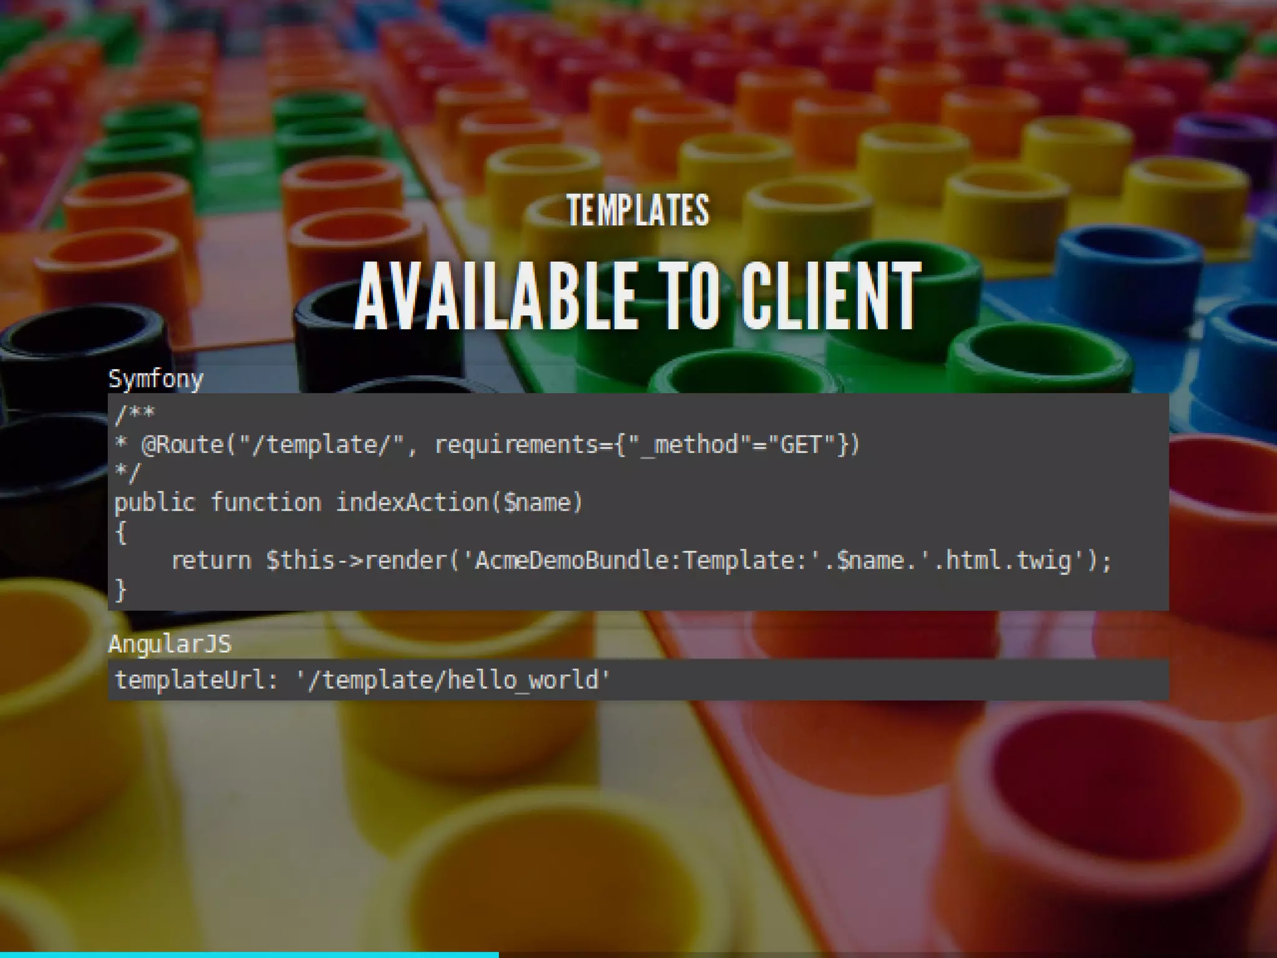Click the '/**' comment opening line

(x=135, y=414)
